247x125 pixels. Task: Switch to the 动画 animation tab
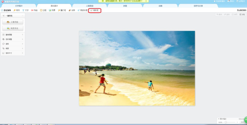pos(160,6)
